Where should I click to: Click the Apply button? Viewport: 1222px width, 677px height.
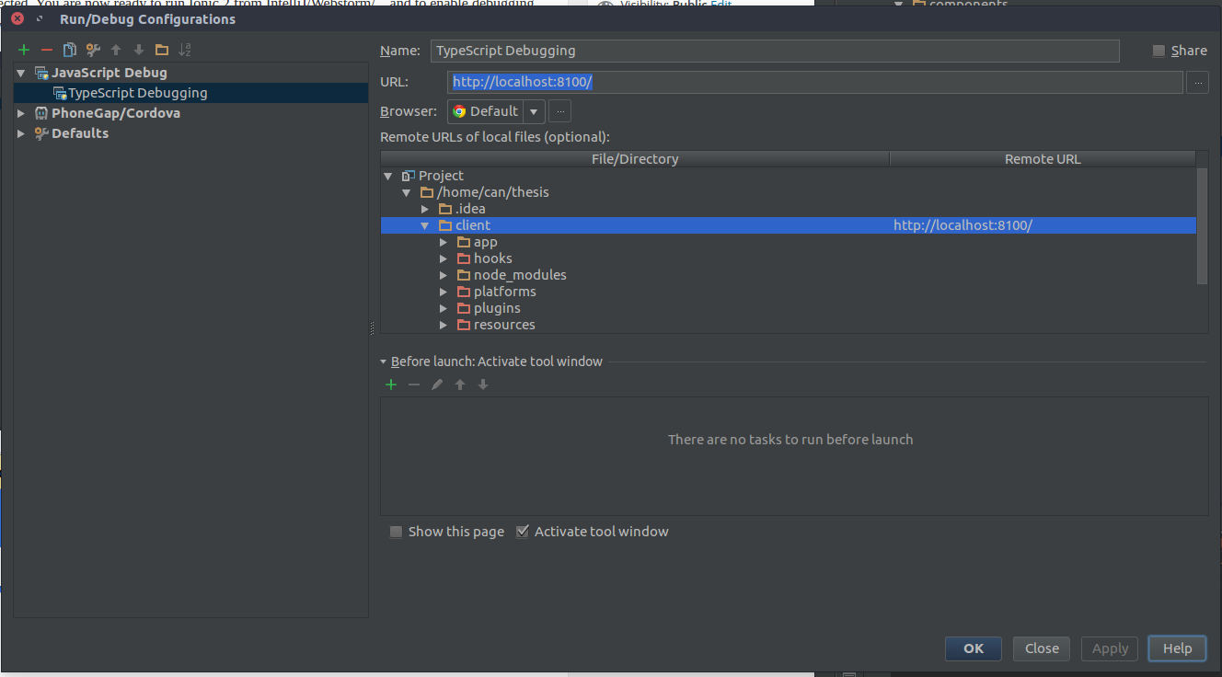coord(1110,648)
